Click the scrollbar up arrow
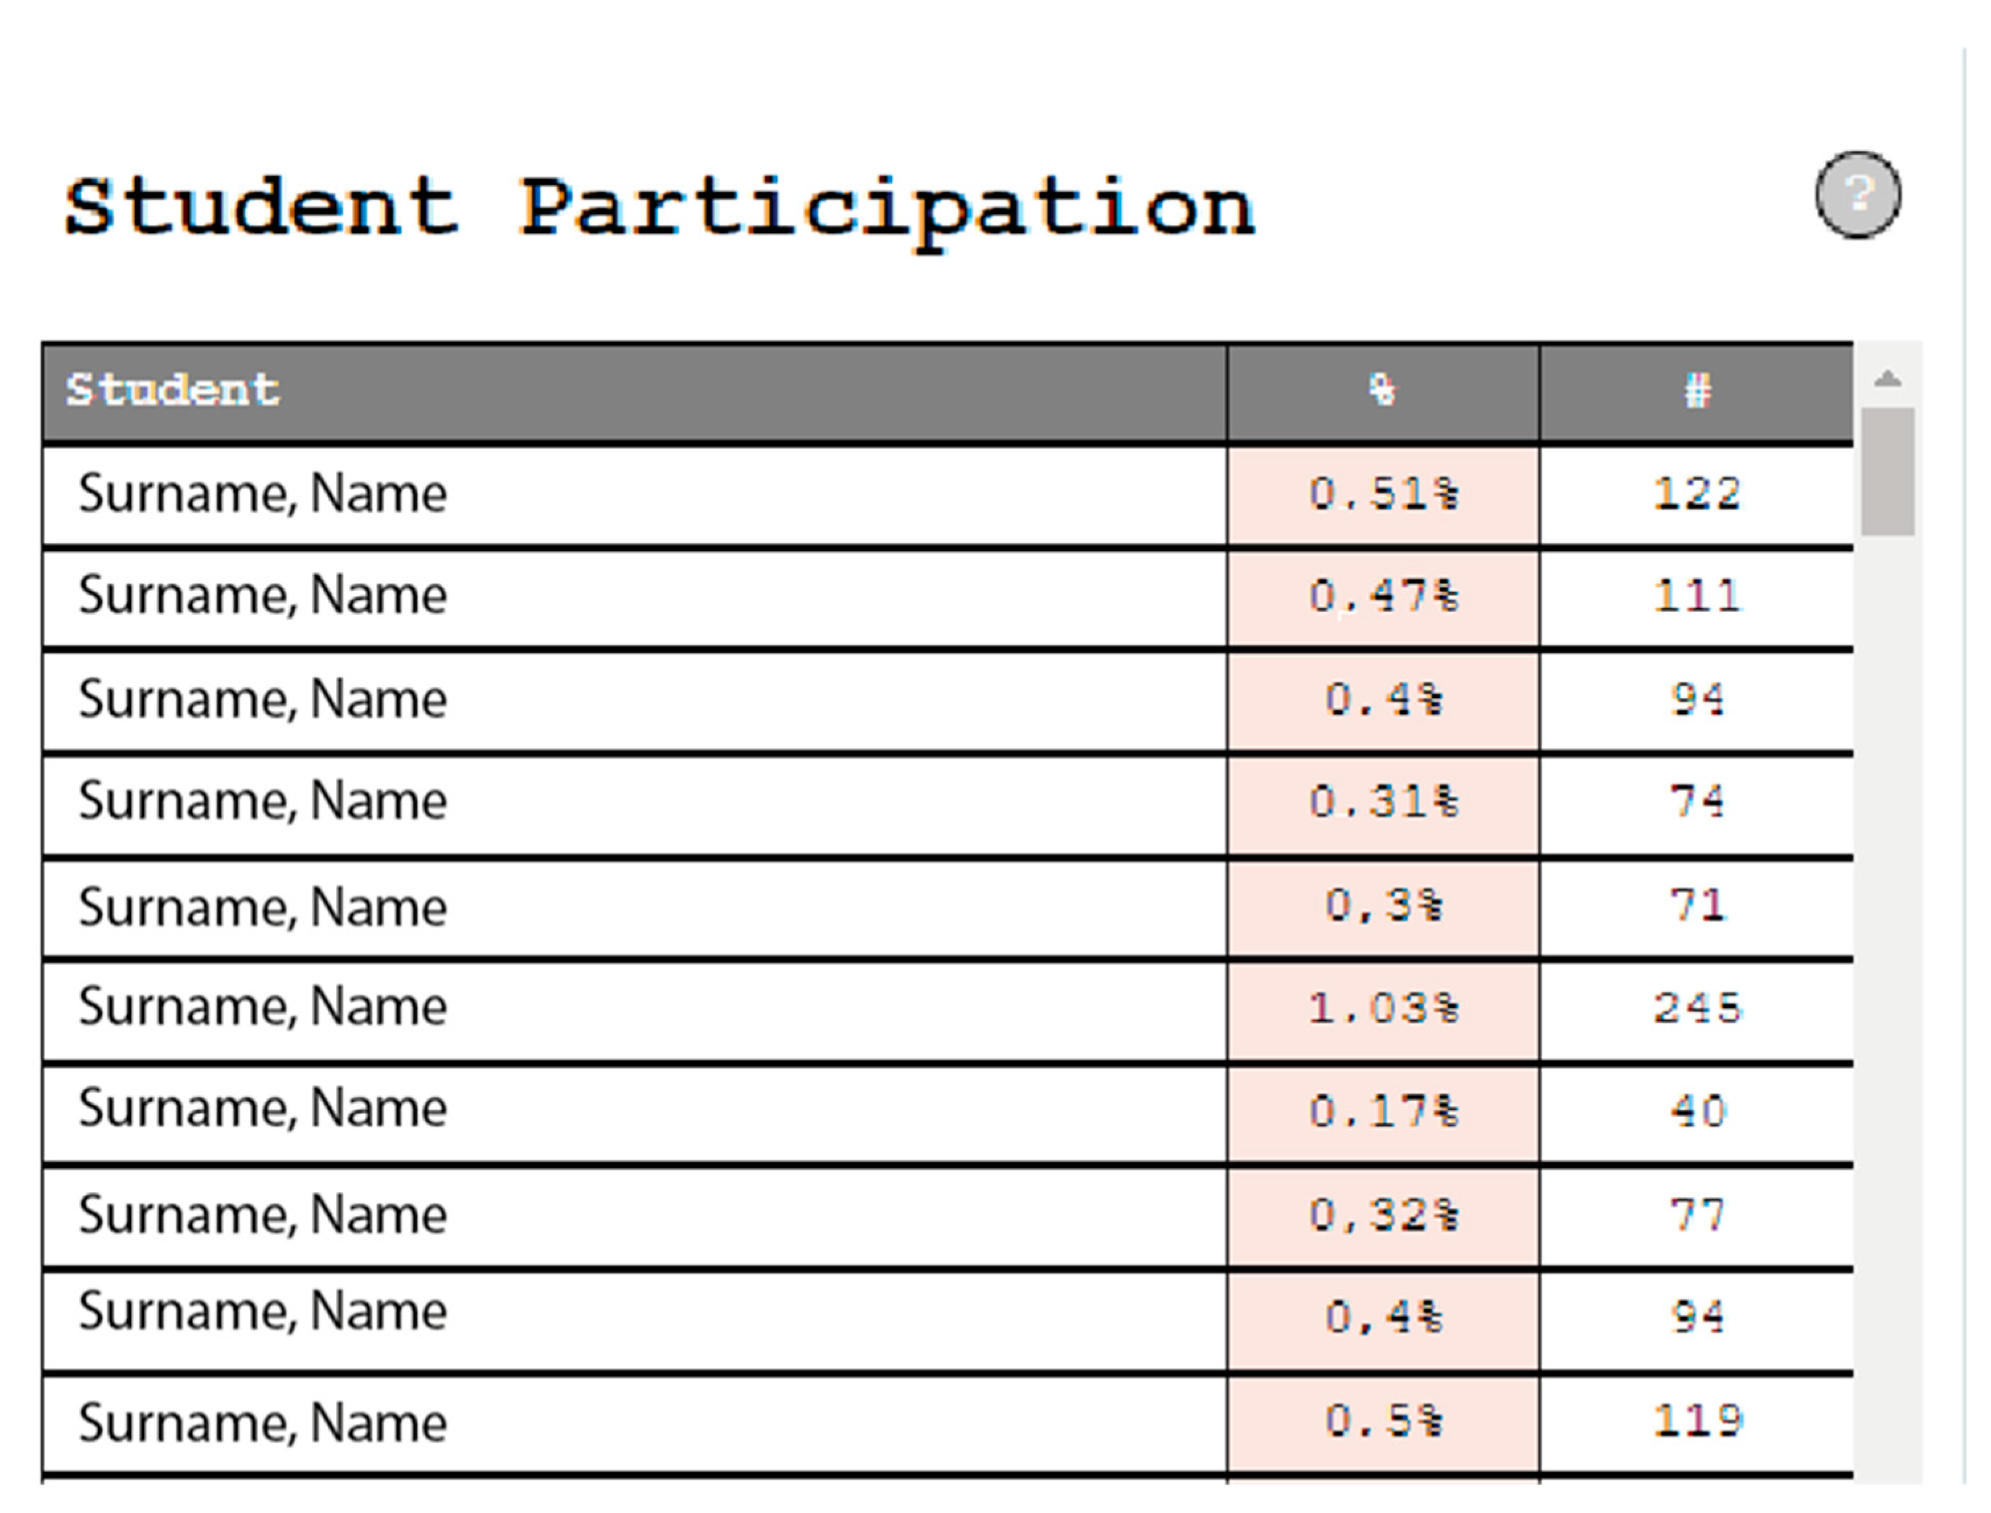 (x=1887, y=379)
